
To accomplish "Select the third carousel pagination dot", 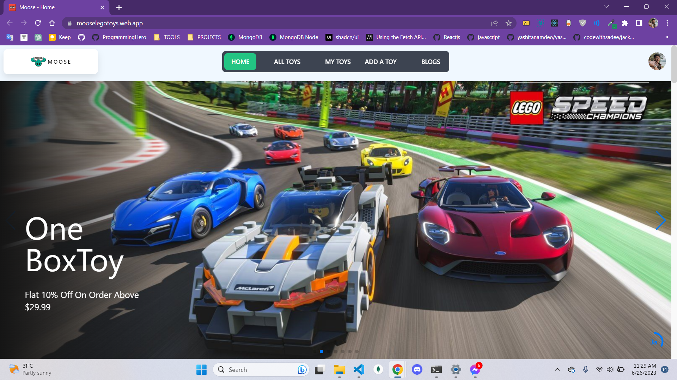I will coord(329,351).
